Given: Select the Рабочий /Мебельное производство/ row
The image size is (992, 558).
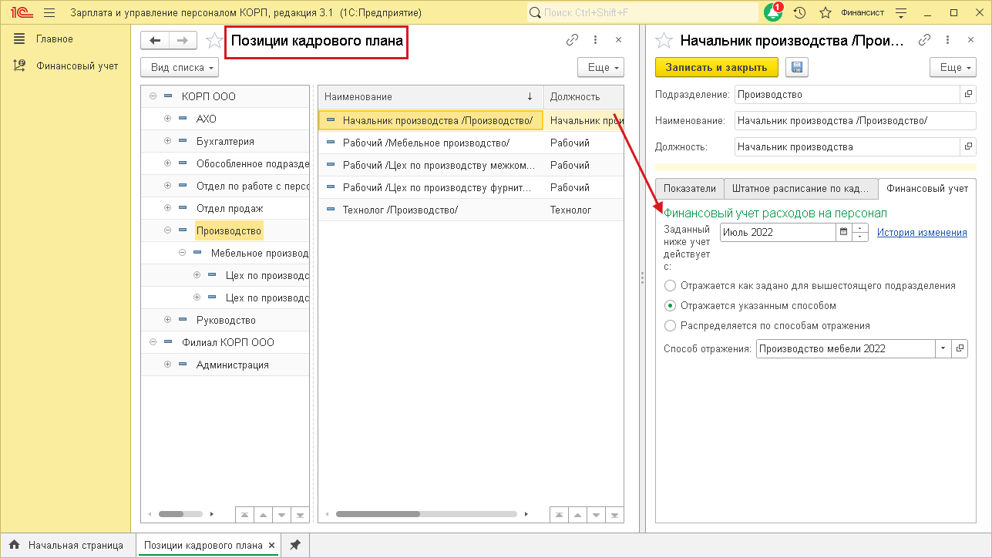Looking at the screenshot, I should (x=471, y=143).
